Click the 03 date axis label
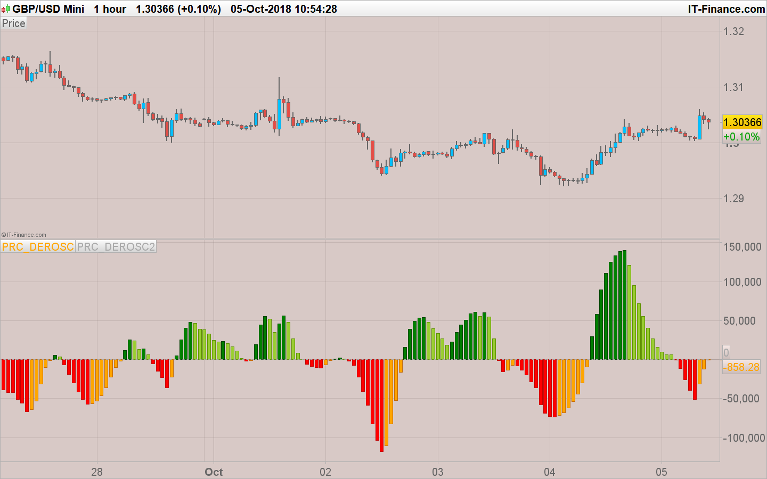Screen dimensions: 767x479 coord(438,472)
